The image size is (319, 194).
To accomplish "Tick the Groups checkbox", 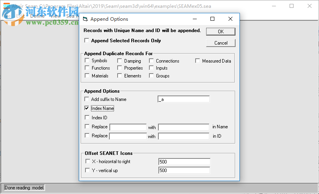I will pos(151,75).
